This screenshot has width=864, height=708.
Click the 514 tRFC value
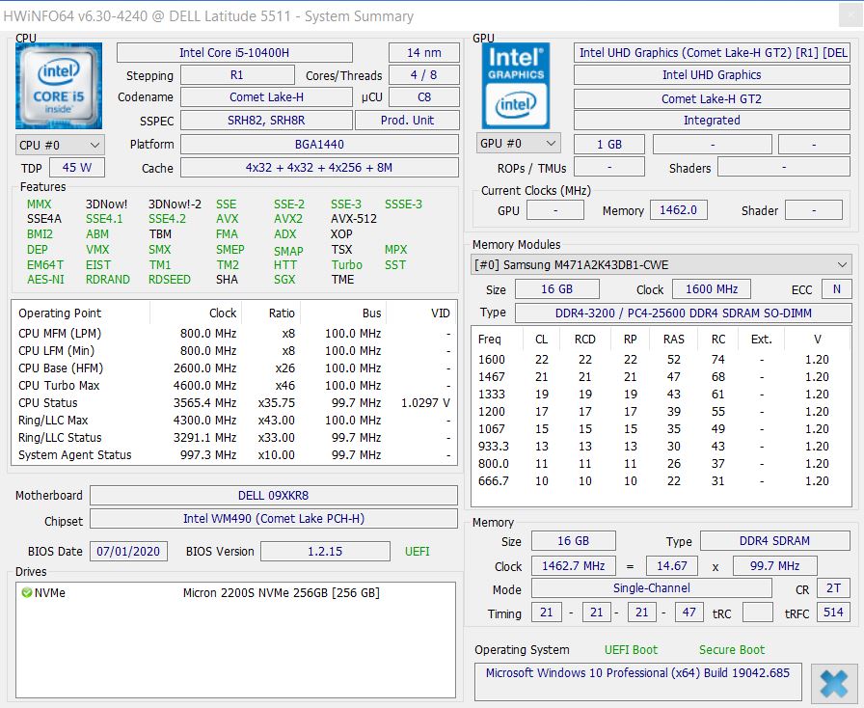(833, 613)
